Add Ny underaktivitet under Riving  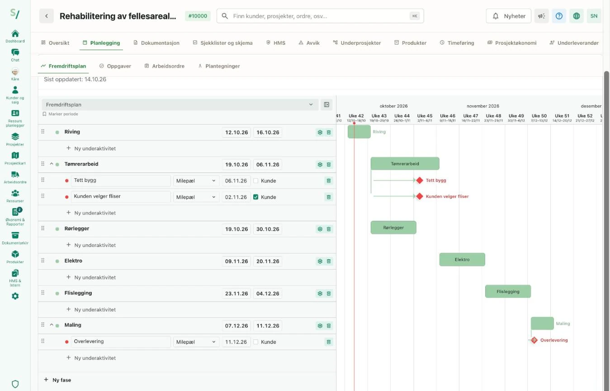[x=91, y=148]
